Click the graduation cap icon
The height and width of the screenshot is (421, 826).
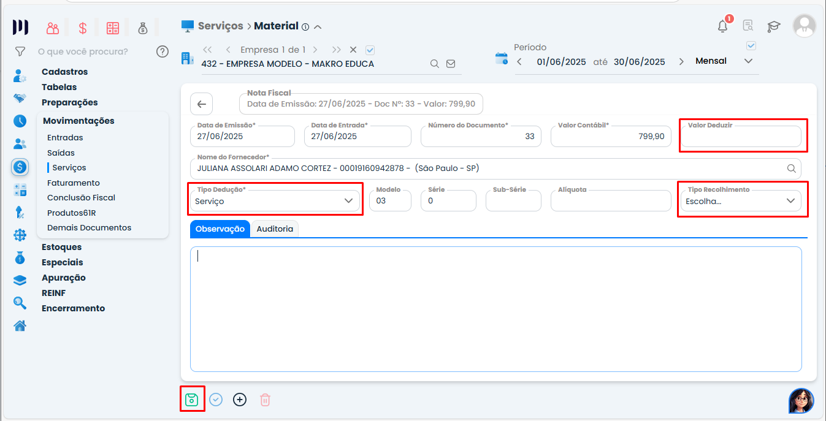click(774, 26)
